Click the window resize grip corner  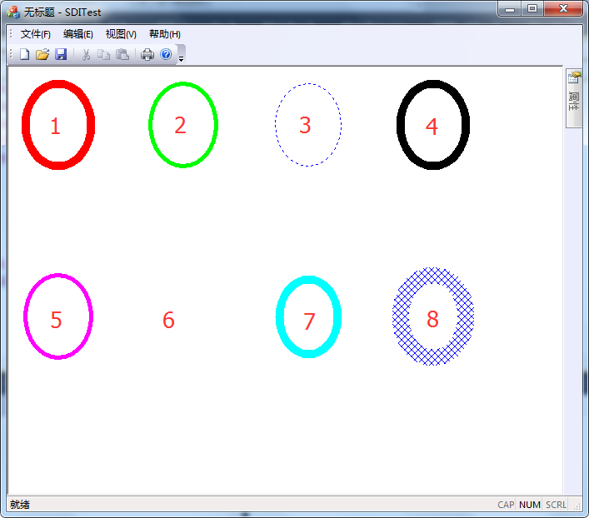[x=577, y=506]
